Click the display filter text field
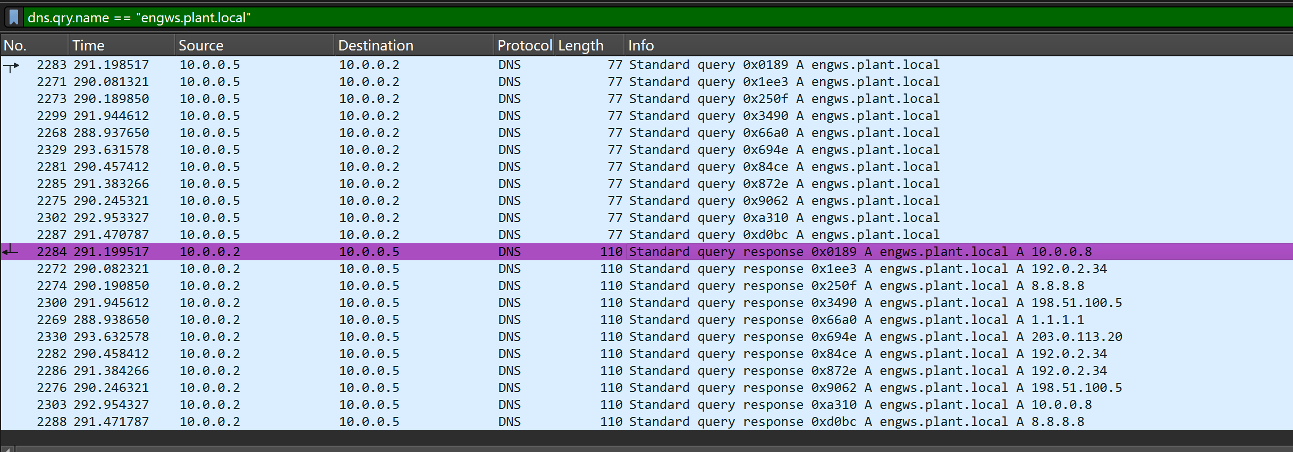This screenshot has width=1293, height=452. point(638,18)
